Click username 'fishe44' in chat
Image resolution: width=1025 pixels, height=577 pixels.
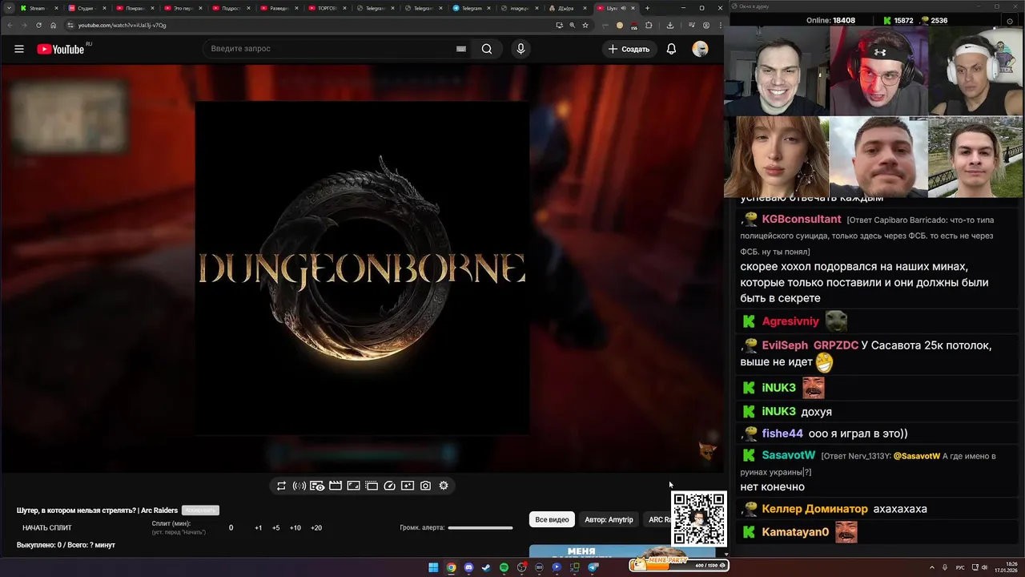click(x=782, y=434)
